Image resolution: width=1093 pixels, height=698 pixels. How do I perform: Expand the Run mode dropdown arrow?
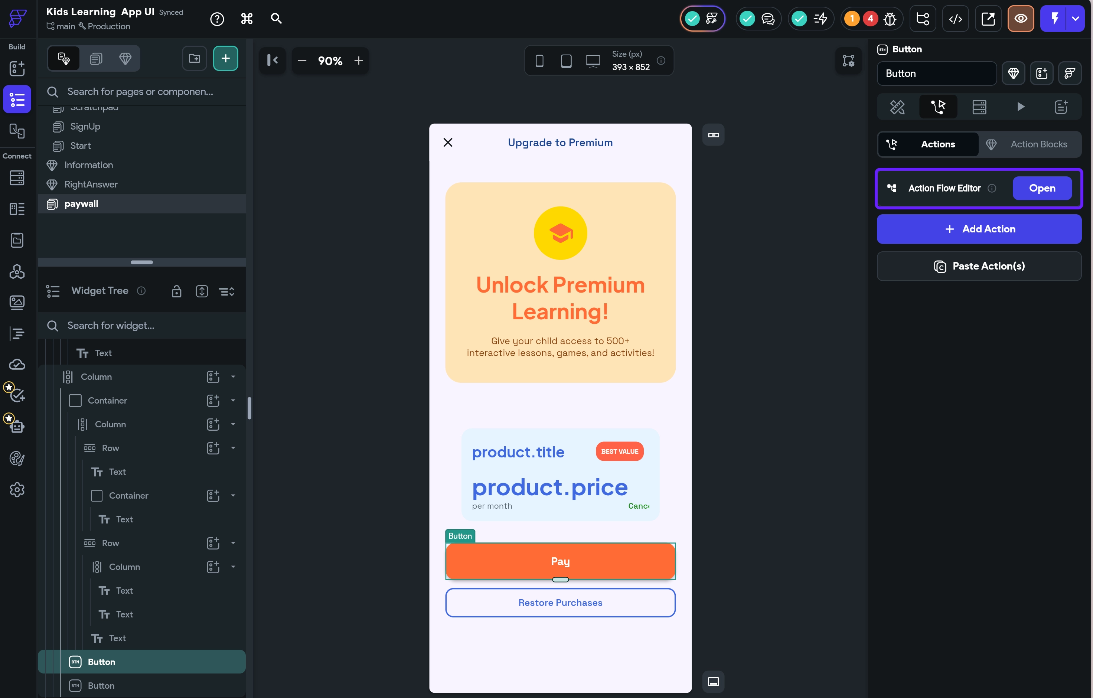(1075, 19)
